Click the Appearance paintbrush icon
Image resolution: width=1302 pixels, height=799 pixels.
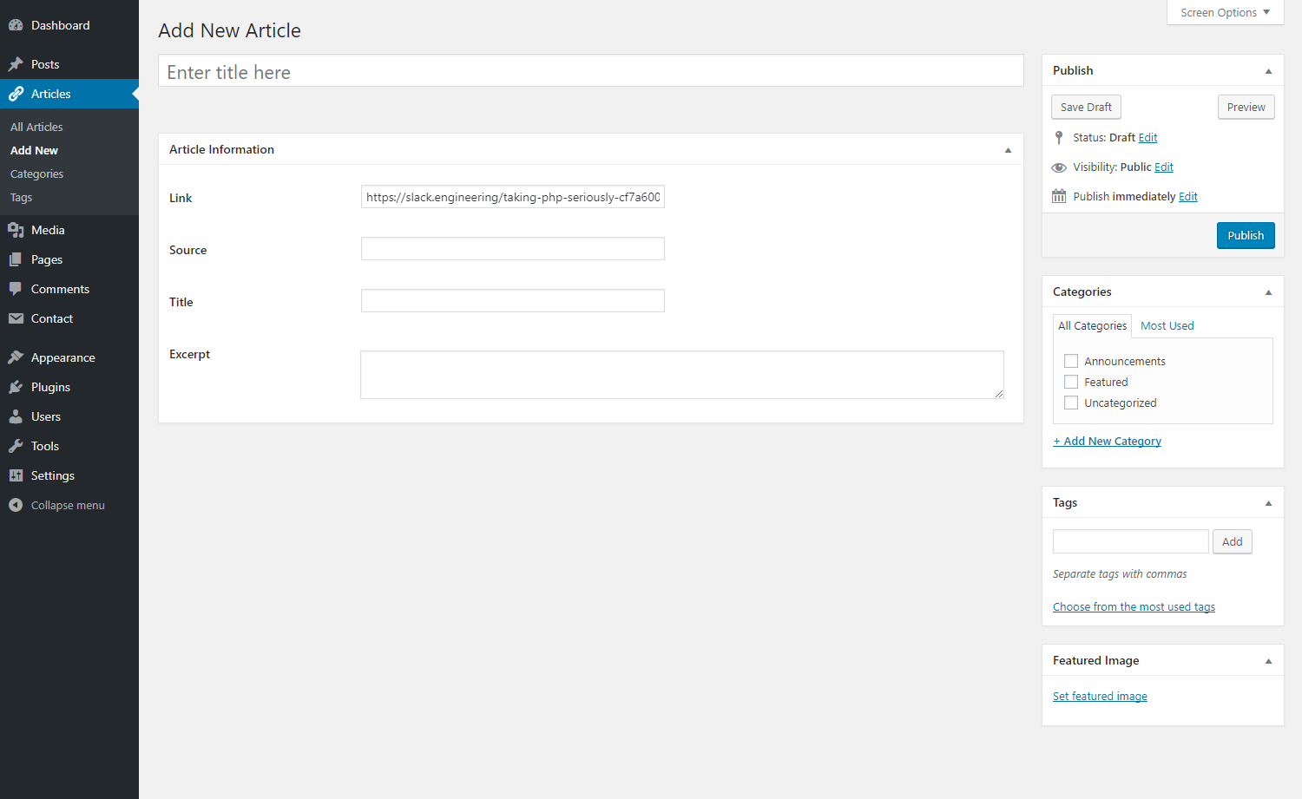(16, 357)
